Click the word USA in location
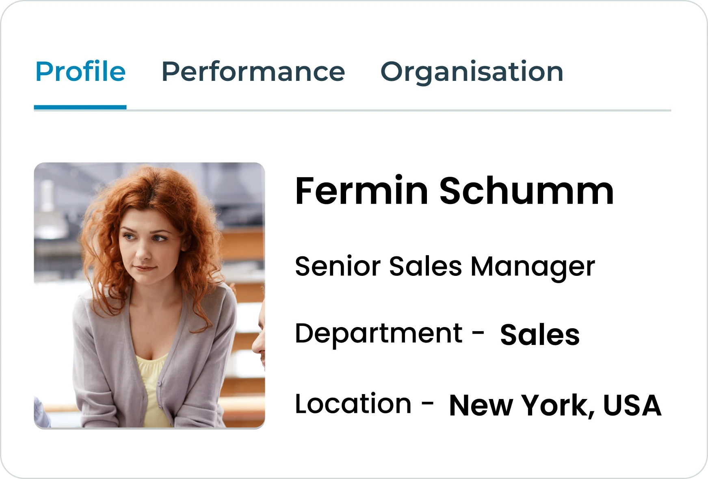Viewport: 708px width, 479px height. pos(632,405)
